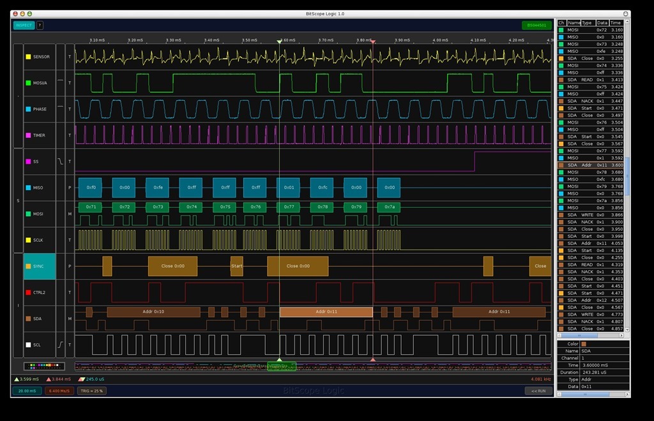The height and width of the screenshot is (421, 654).
Task: Click the red CTRL2 channel color square
Action: [28, 293]
